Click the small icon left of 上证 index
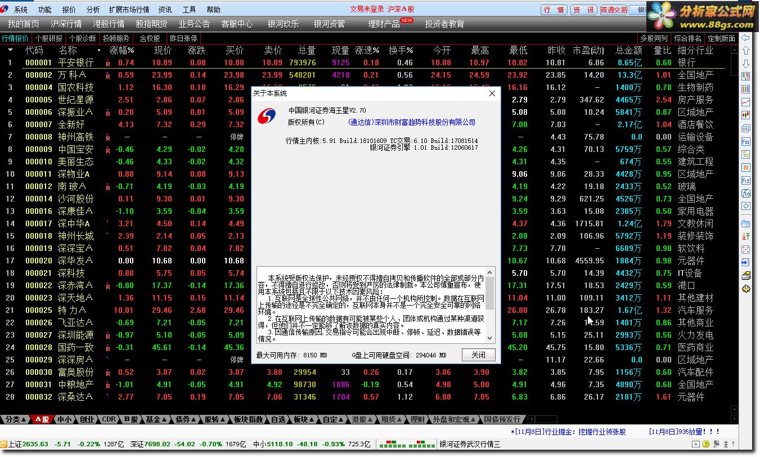 pyautogui.click(x=3, y=444)
